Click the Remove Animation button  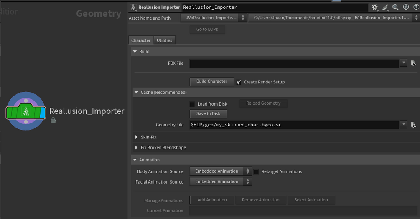(x=261, y=200)
